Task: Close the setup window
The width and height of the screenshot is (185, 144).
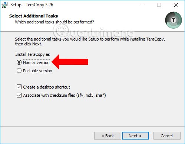Action: click(x=176, y=5)
